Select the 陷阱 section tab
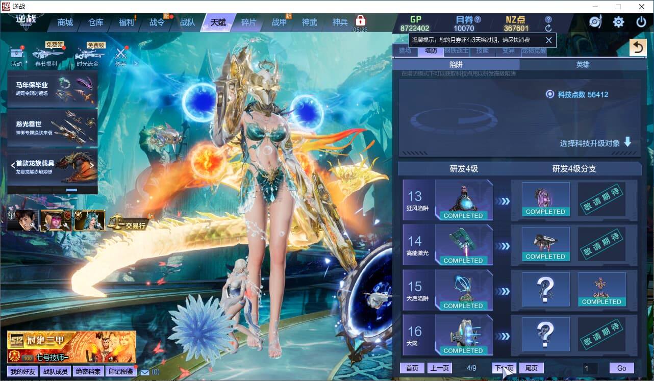Viewport: 654px width, 381px height. click(x=456, y=65)
